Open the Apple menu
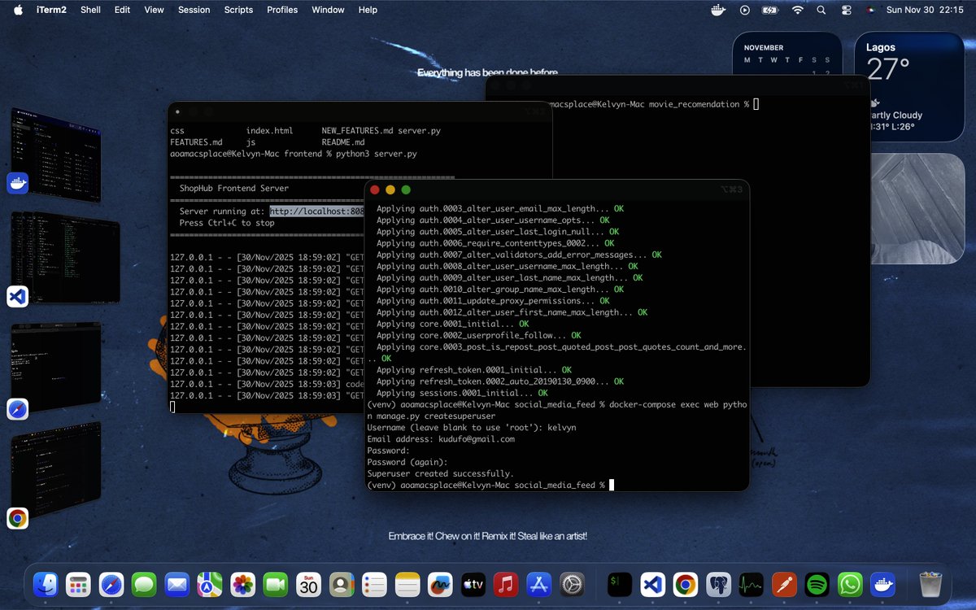 click(18, 10)
